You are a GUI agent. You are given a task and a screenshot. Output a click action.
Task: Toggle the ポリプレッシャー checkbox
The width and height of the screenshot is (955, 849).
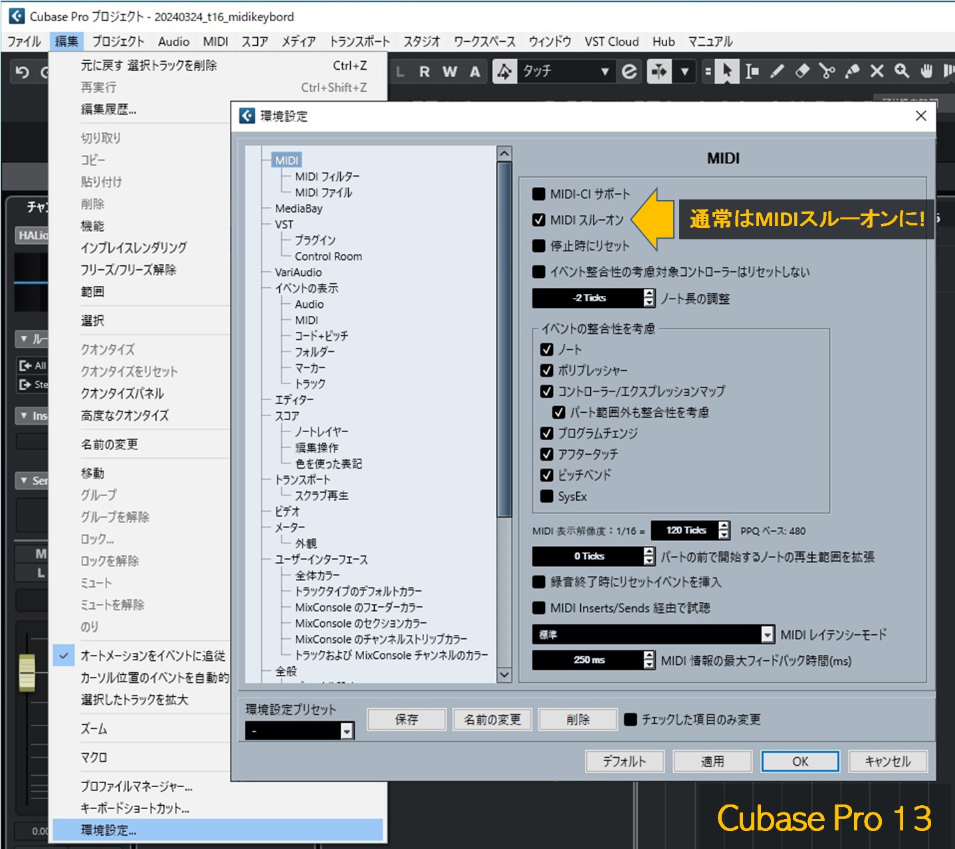tap(547, 370)
